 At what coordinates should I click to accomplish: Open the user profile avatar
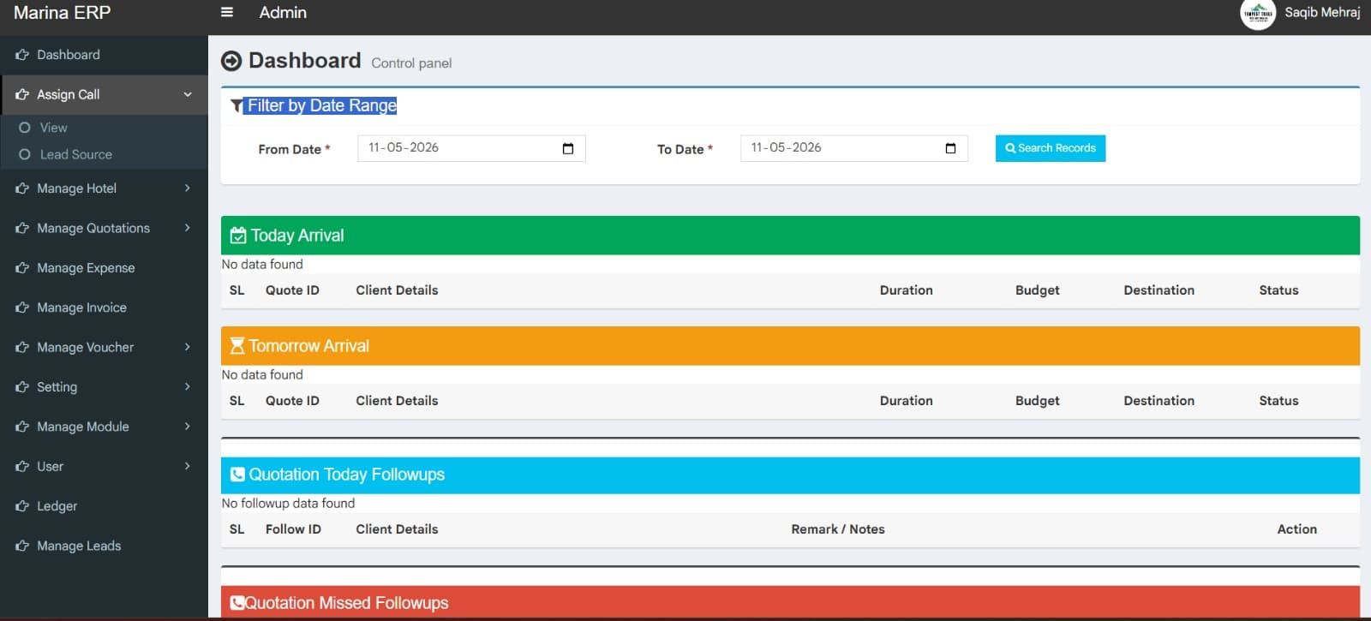[1258, 13]
